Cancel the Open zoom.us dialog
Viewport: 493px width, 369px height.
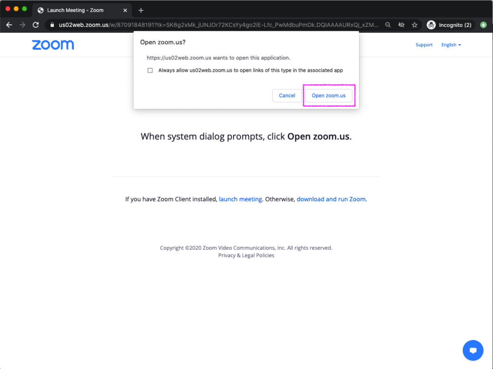coord(287,95)
